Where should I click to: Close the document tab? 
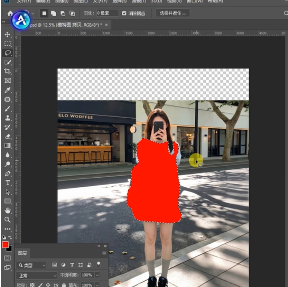pos(106,25)
